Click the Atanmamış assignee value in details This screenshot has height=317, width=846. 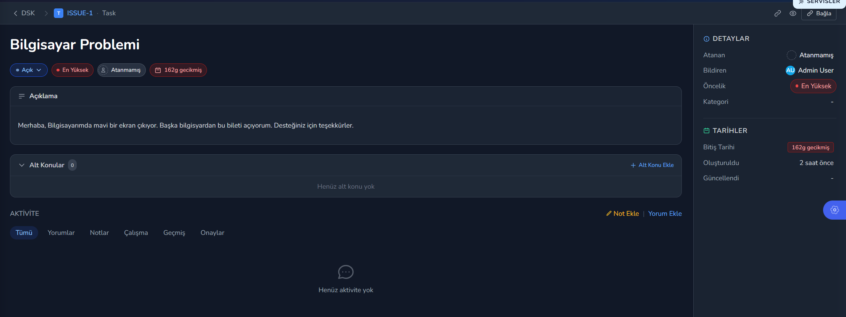[x=810, y=55]
